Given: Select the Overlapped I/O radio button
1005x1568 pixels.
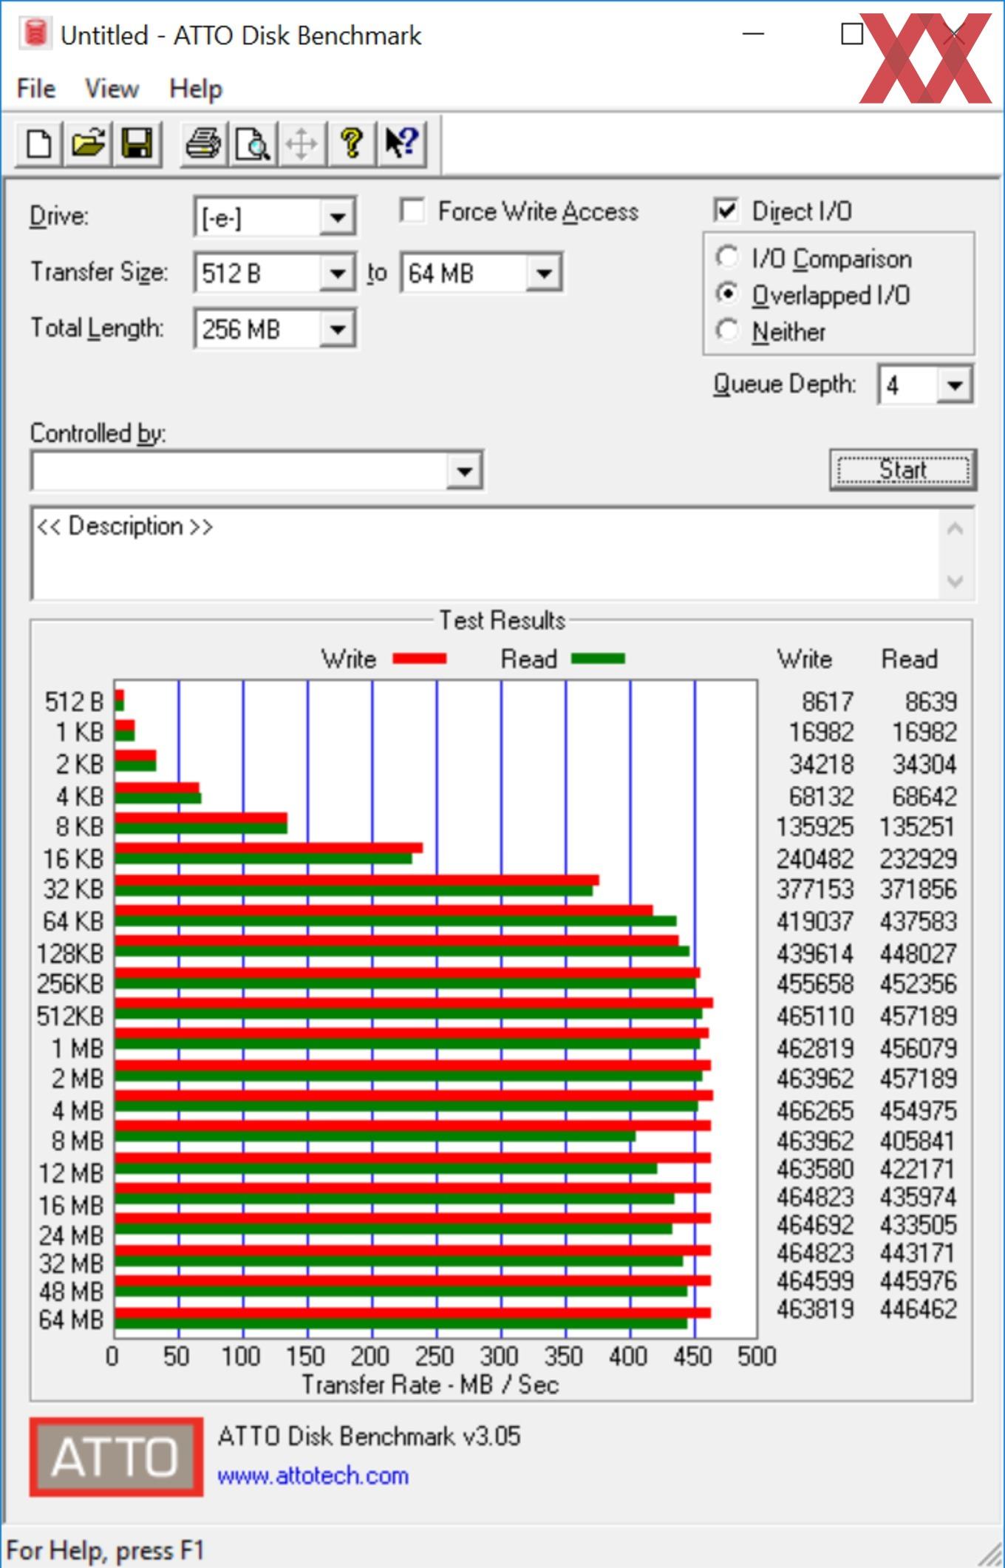Looking at the screenshot, I should click(727, 294).
